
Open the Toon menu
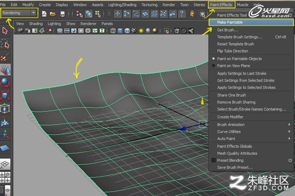point(184,5)
